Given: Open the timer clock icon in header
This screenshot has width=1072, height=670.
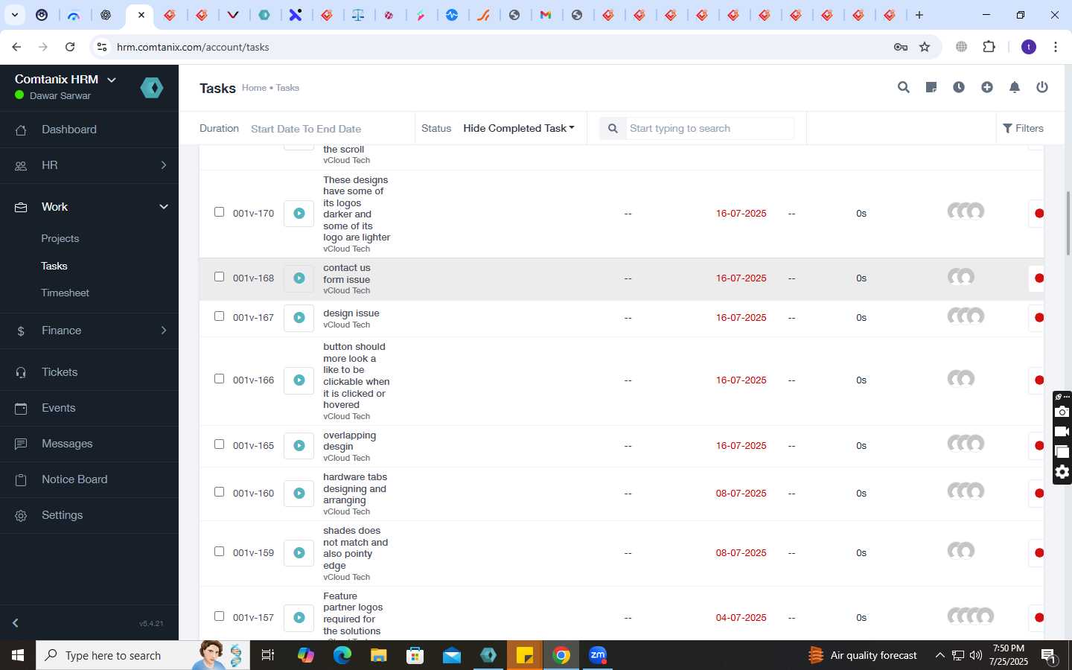Looking at the screenshot, I should point(959,87).
